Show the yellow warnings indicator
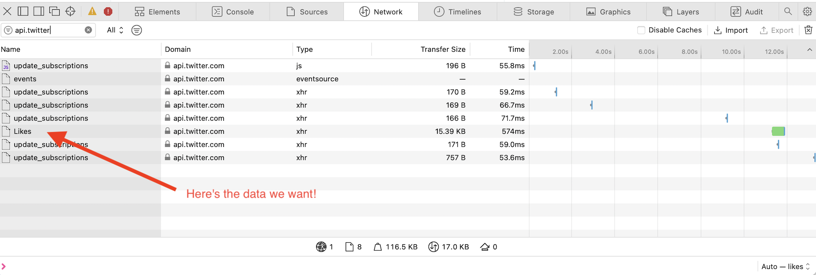This screenshot has height=275, width=816. (x=93, y=11)
